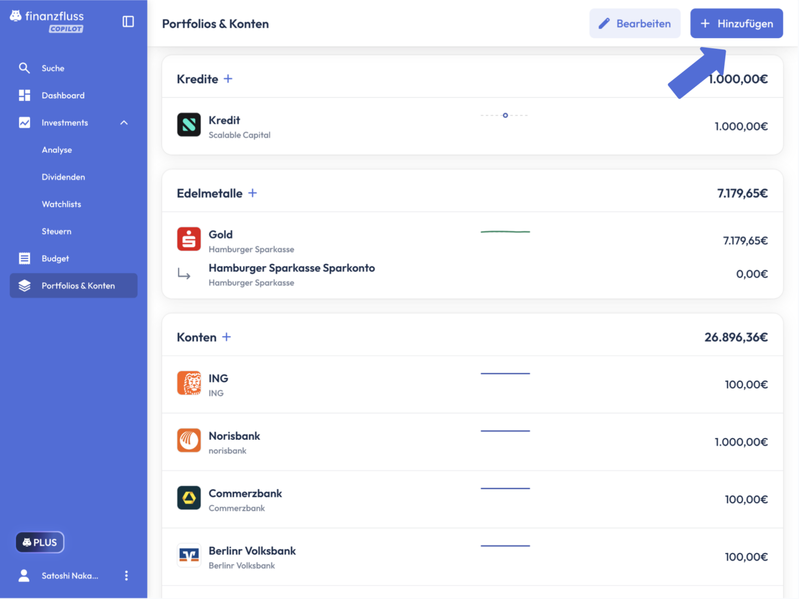799x599 pixels.
Task: Add a new entry under Edelmetalle
Action: [252, 193]
